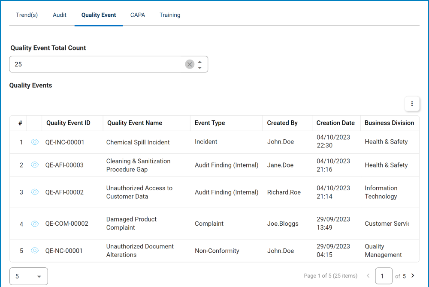Open the rows-per-page dropdown showing 5
This screenshot has width=429, height=287.
click(x=28, y=276)
